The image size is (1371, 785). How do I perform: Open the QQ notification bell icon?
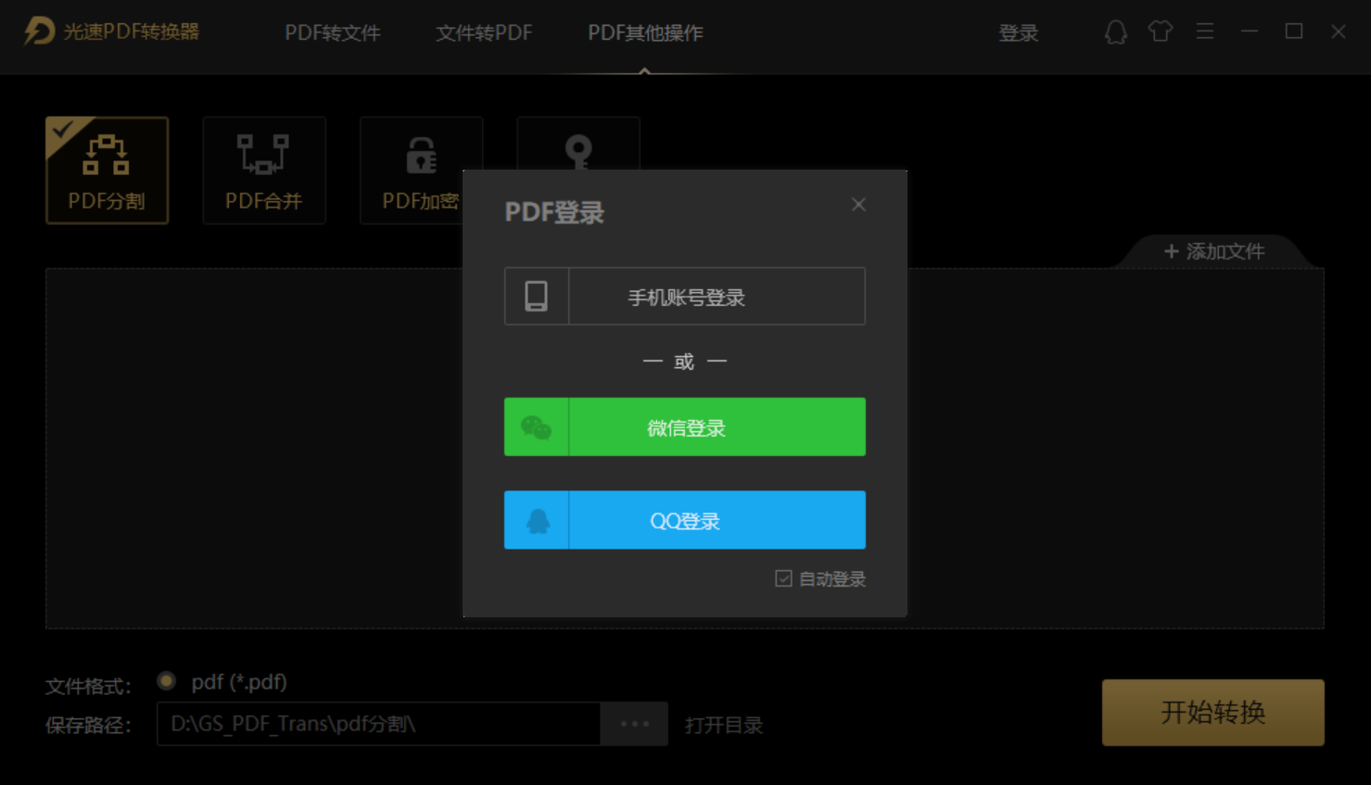[1115, 31]
